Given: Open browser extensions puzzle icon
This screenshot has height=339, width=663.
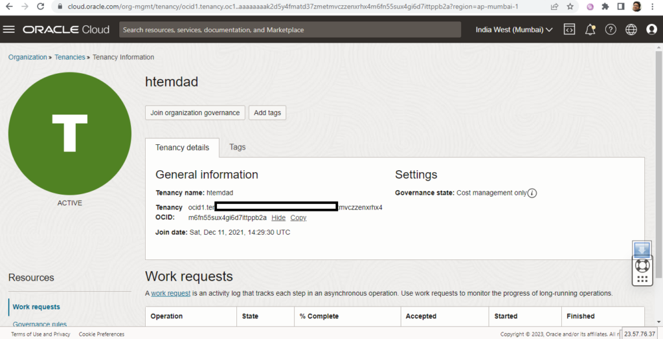Looking at the screenshot, I should click(605, 6).
